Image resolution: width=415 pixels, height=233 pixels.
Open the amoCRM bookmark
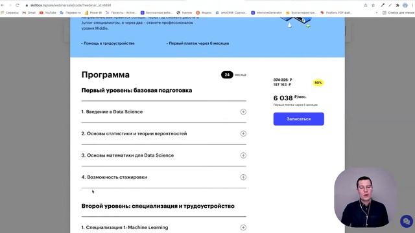coord(231,13)
